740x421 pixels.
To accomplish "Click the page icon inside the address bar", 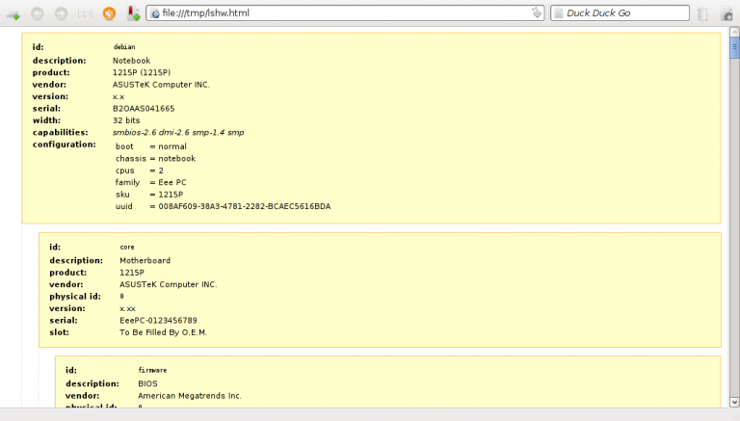I will [x=155, y=13].
